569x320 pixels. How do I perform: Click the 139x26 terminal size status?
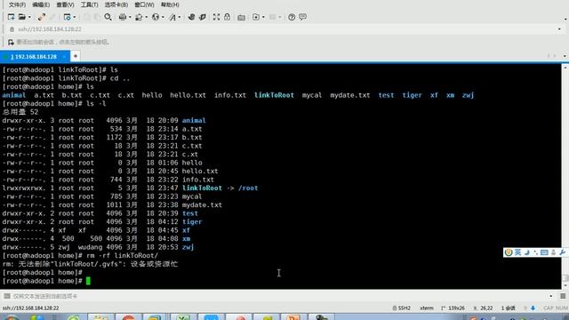pyautogui.click(x=453, y=308)
